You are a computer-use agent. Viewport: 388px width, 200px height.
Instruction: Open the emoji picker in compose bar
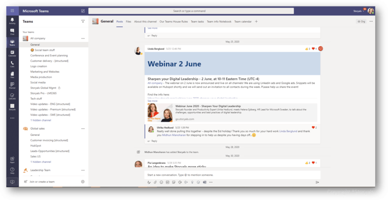click(161, 182)
